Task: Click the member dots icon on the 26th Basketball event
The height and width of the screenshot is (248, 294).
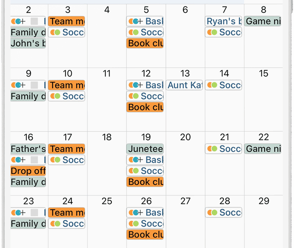Action: point(136,213)
